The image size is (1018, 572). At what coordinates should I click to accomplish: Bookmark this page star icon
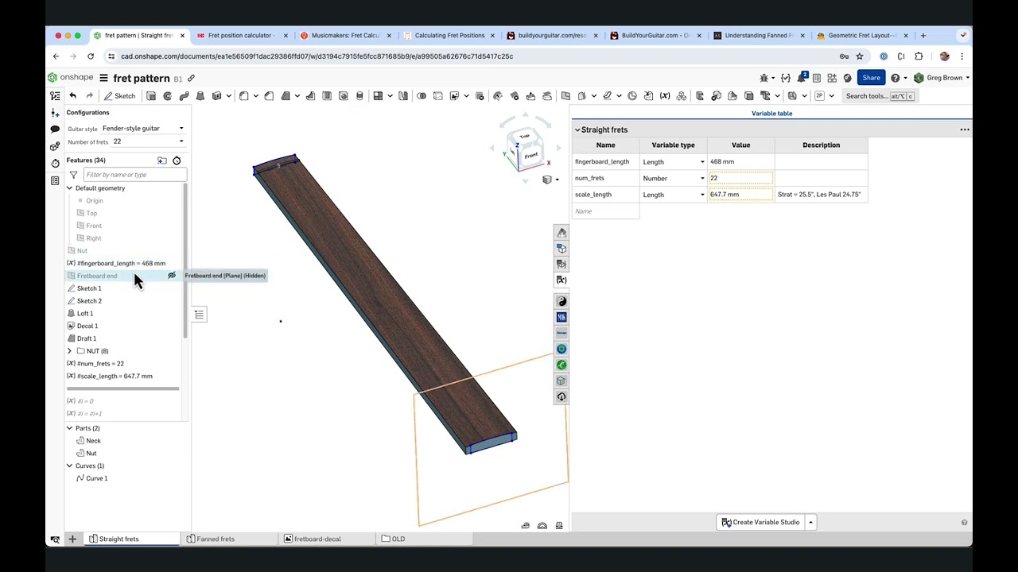[x=860, y=56]
